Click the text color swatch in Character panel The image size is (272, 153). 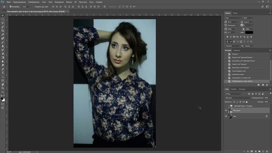pyautogui.click(x=249, y=32)
